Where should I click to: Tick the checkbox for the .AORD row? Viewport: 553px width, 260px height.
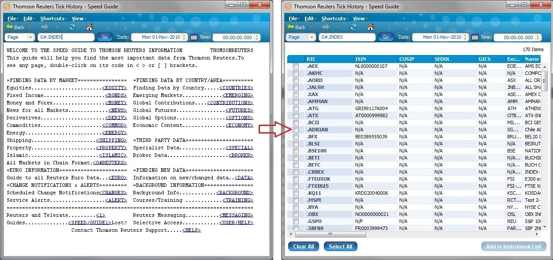point(296,80)
